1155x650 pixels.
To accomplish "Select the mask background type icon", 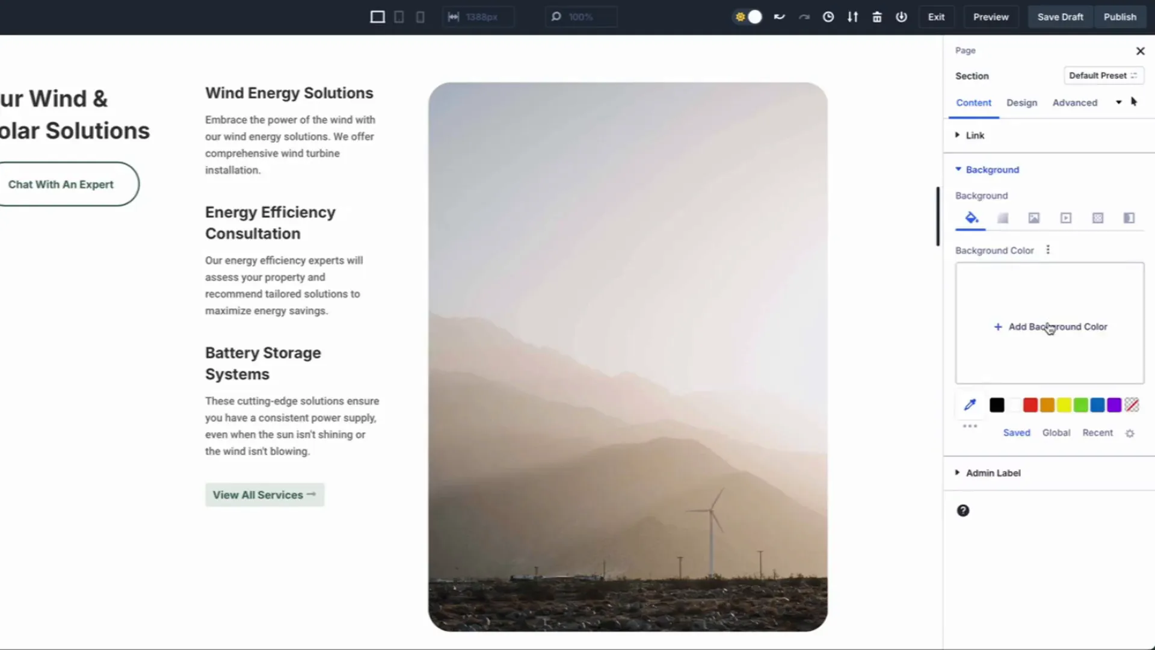I will (1129, 218).
